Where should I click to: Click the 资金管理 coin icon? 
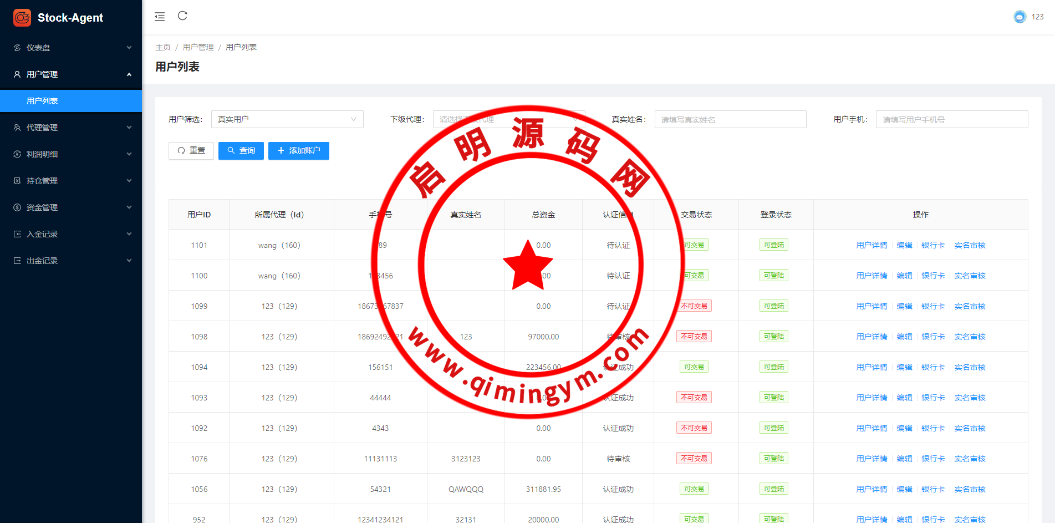17,207
